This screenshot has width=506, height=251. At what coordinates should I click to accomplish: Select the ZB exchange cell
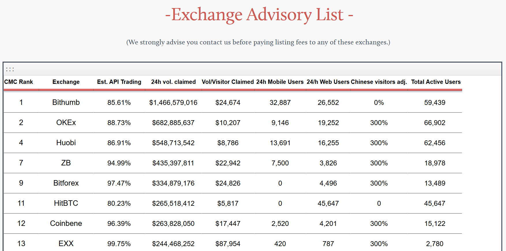coord(66,163)
